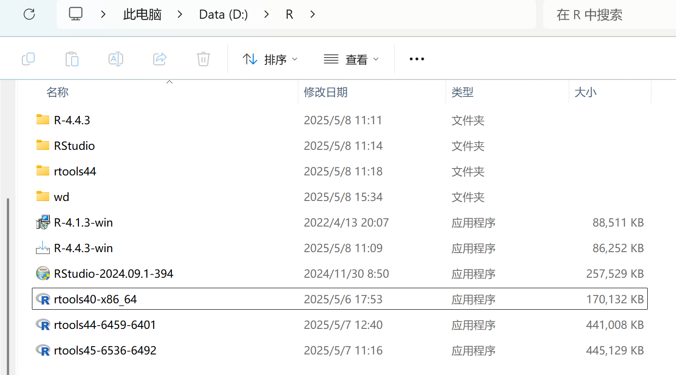The width and height of the screenshot is (676, 375).
Task: Click the date 2025/5/8 11:14
Action: [x=343, y=146]
